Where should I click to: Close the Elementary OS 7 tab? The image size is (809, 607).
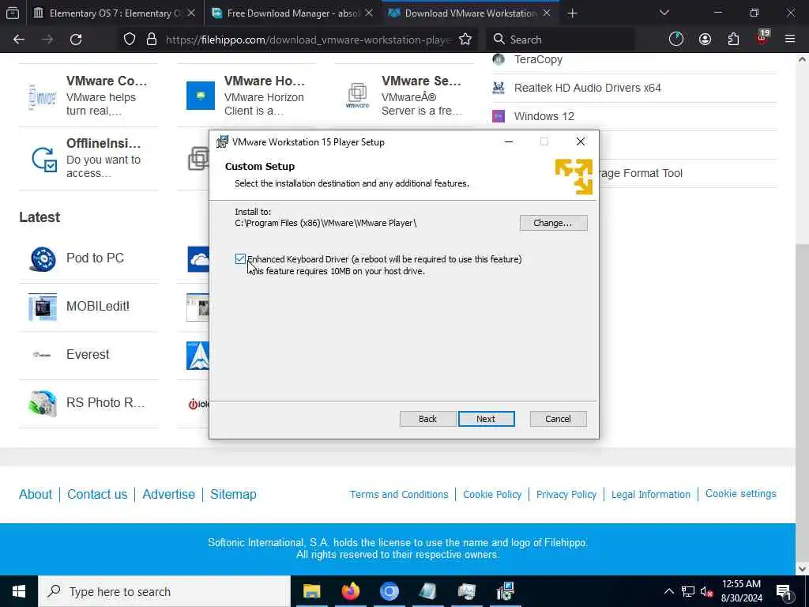(x=191, y=13)
